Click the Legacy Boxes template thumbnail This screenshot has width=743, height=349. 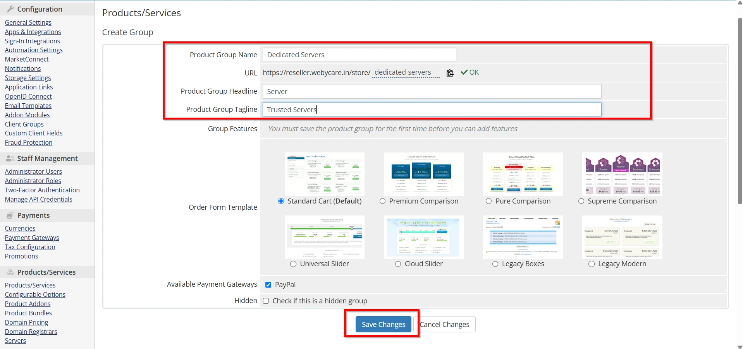pyautogui.click(x=523, y=237)
